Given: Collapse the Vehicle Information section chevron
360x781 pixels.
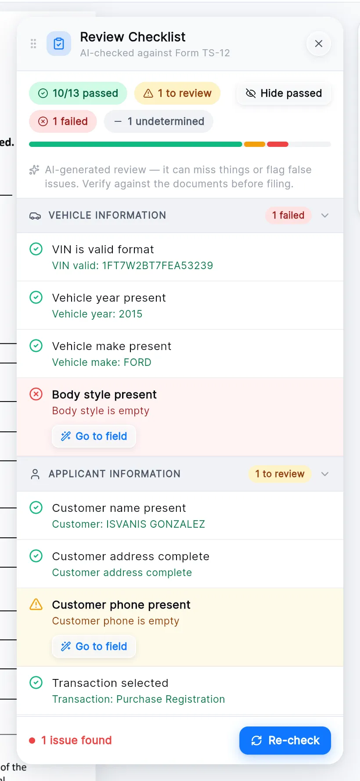Looking at the screenshot, I should [x=325, y=215].
